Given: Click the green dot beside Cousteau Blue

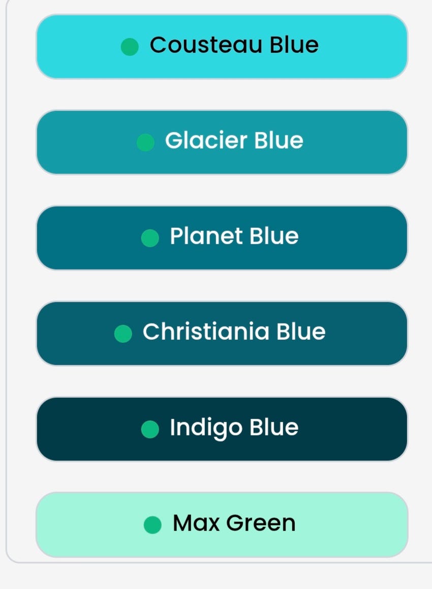Looking at the screenshot, I should point(130,47).
